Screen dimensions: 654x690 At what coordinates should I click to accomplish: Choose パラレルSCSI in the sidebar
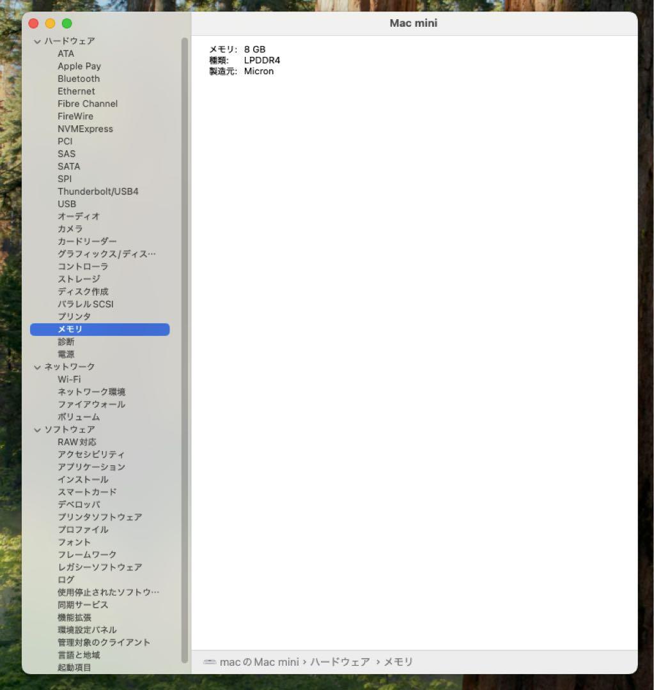pyautogui.click(x=86, y=304)
